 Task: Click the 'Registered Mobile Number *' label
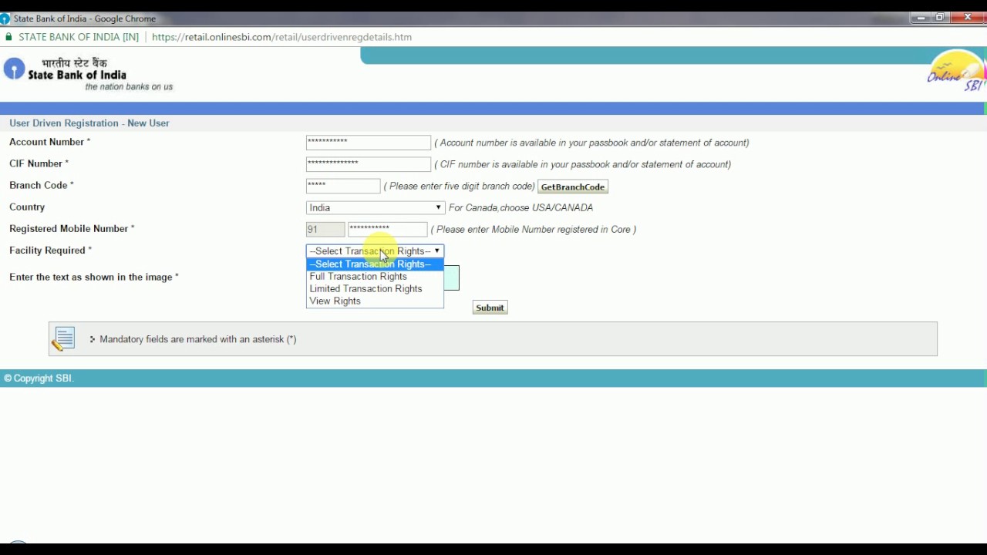click(x=72, y=229)
